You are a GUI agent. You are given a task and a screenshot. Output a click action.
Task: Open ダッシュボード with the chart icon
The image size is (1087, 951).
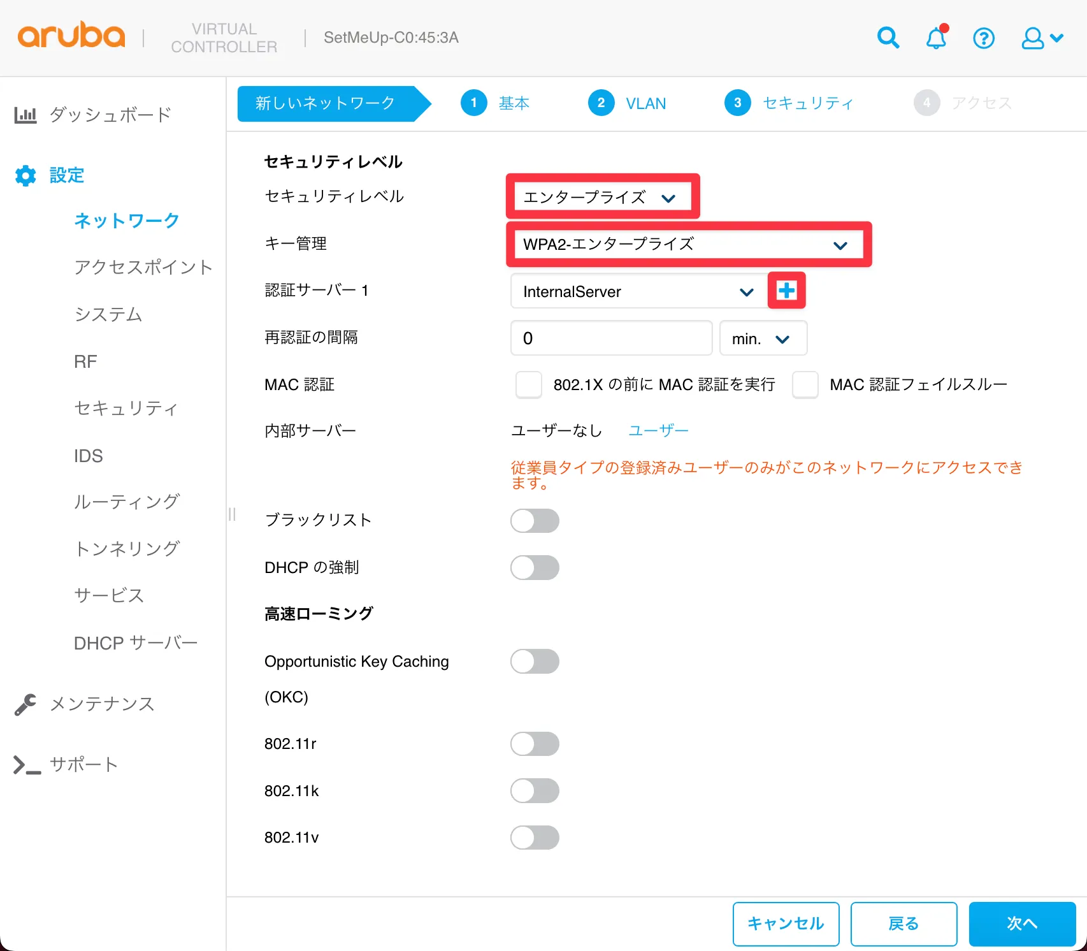click(25, 115)
